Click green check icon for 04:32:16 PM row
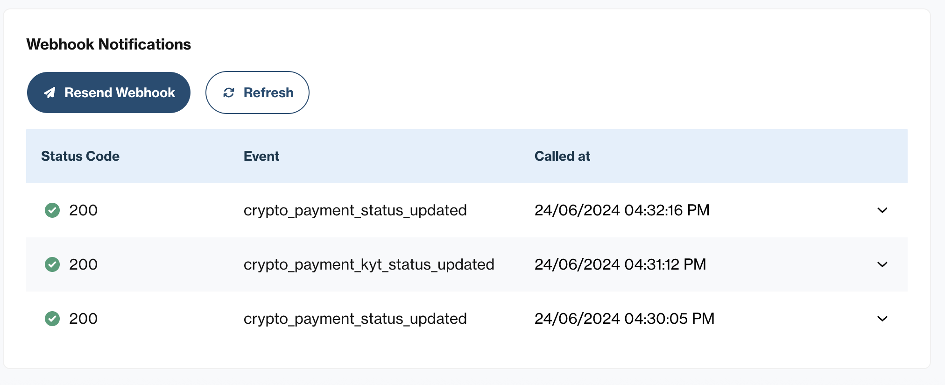 coord(52,210)
